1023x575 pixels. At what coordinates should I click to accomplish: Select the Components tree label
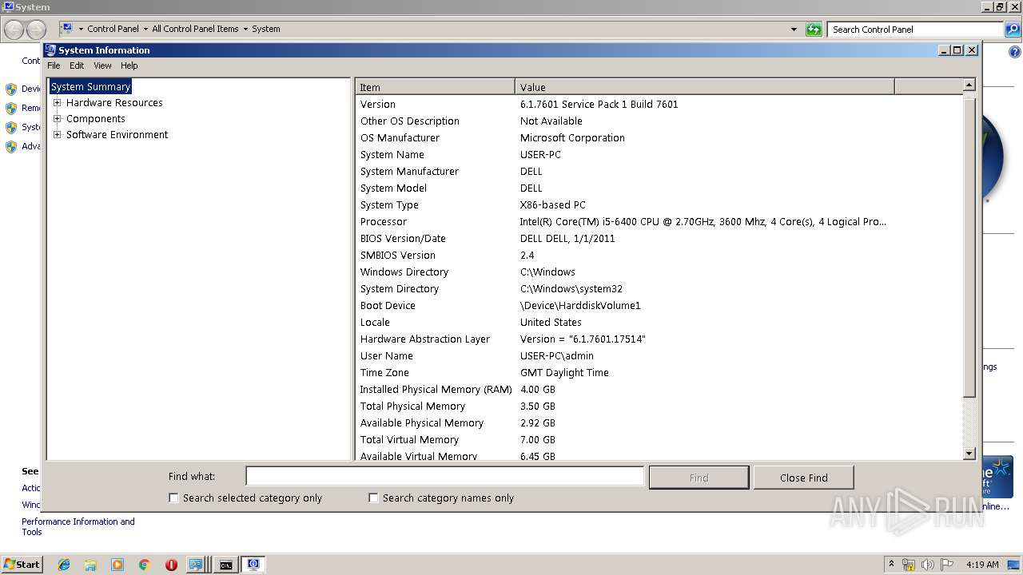(x=95, y=118)
